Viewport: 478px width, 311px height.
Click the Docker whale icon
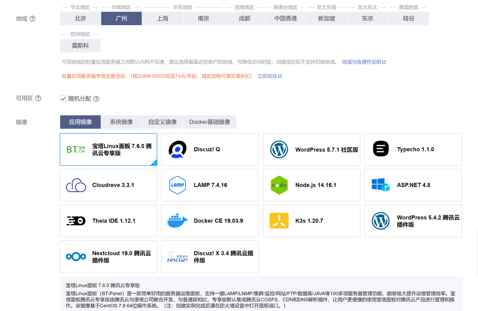(177, 221)
